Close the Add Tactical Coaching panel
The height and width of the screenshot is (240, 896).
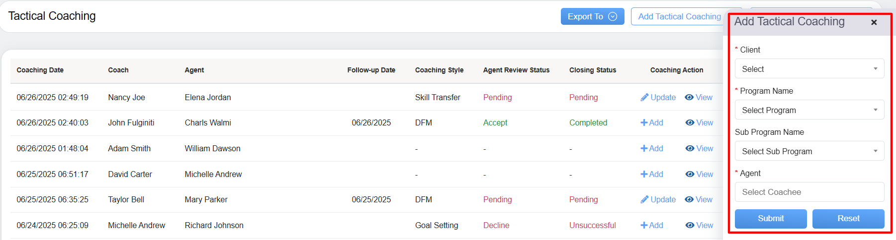tap(874, 22)
